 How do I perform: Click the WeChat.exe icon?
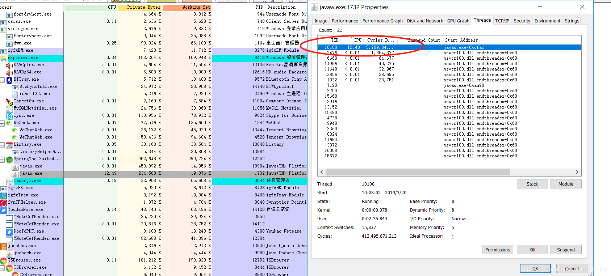click(9, 123)
